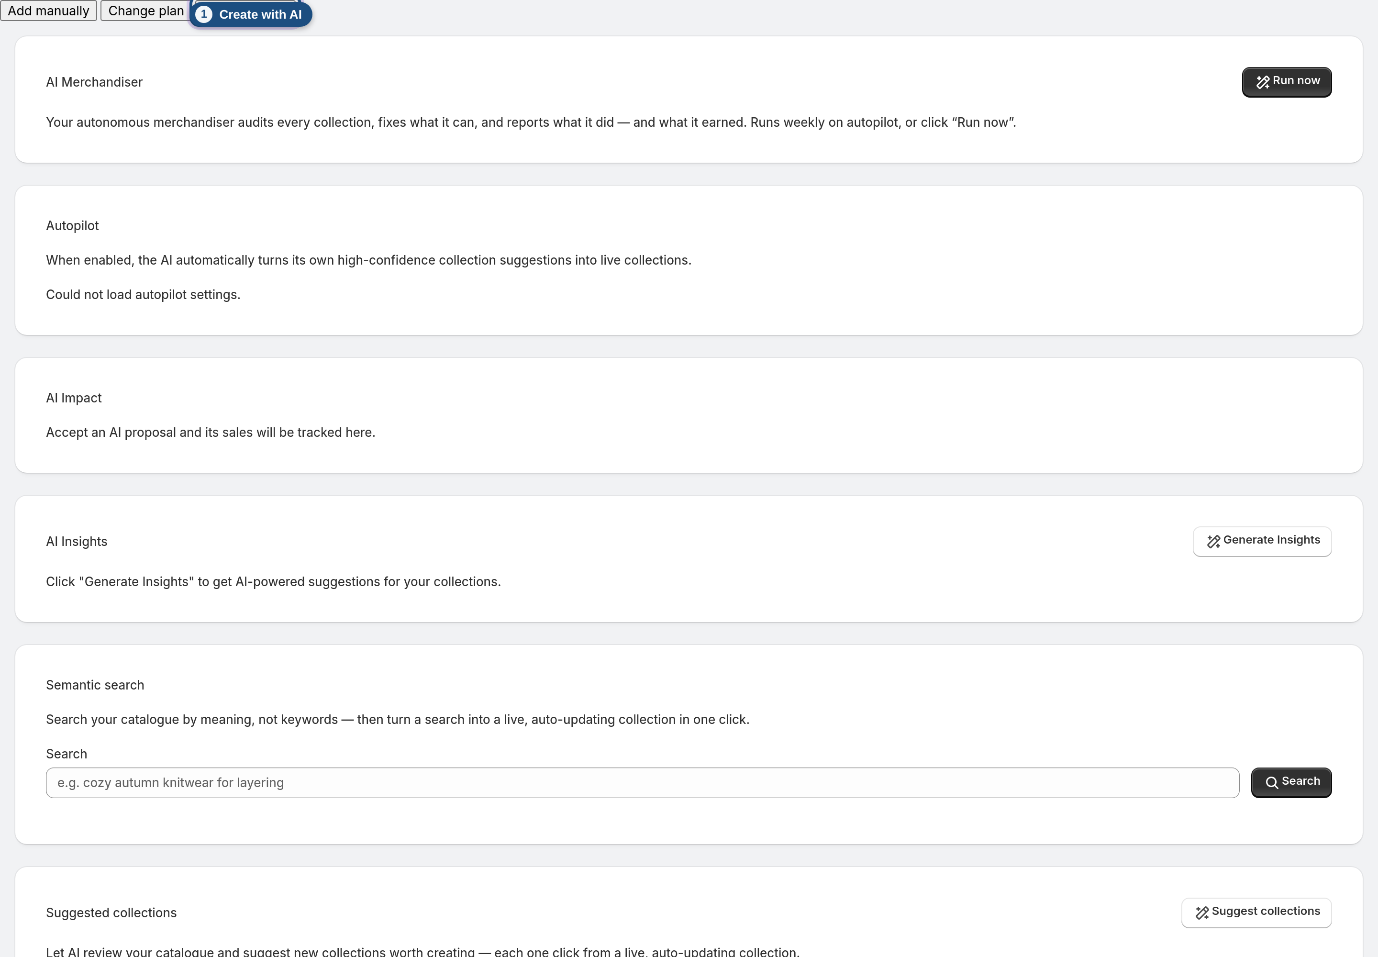
Task: Click the Search field label
Action: pos(67,754)
